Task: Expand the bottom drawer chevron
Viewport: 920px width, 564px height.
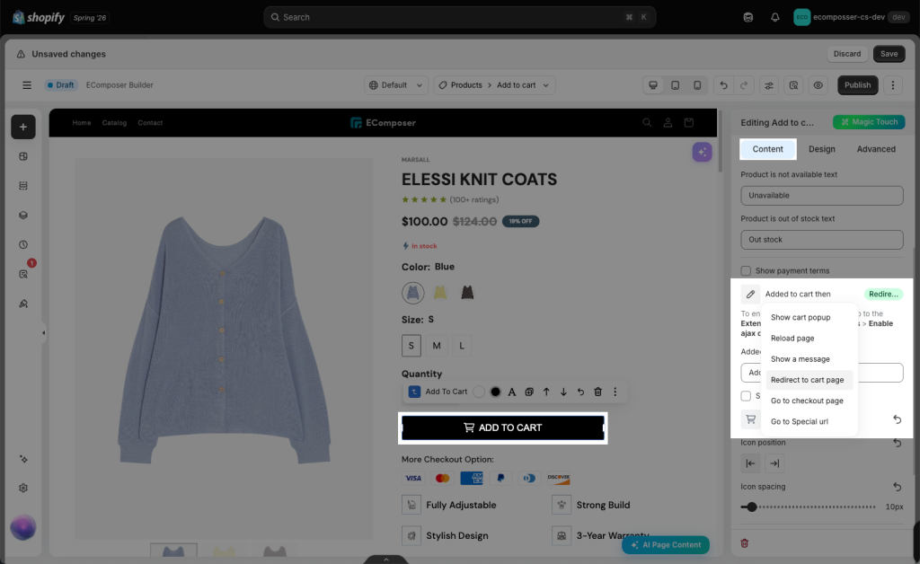Action: [x=386, y=560]
